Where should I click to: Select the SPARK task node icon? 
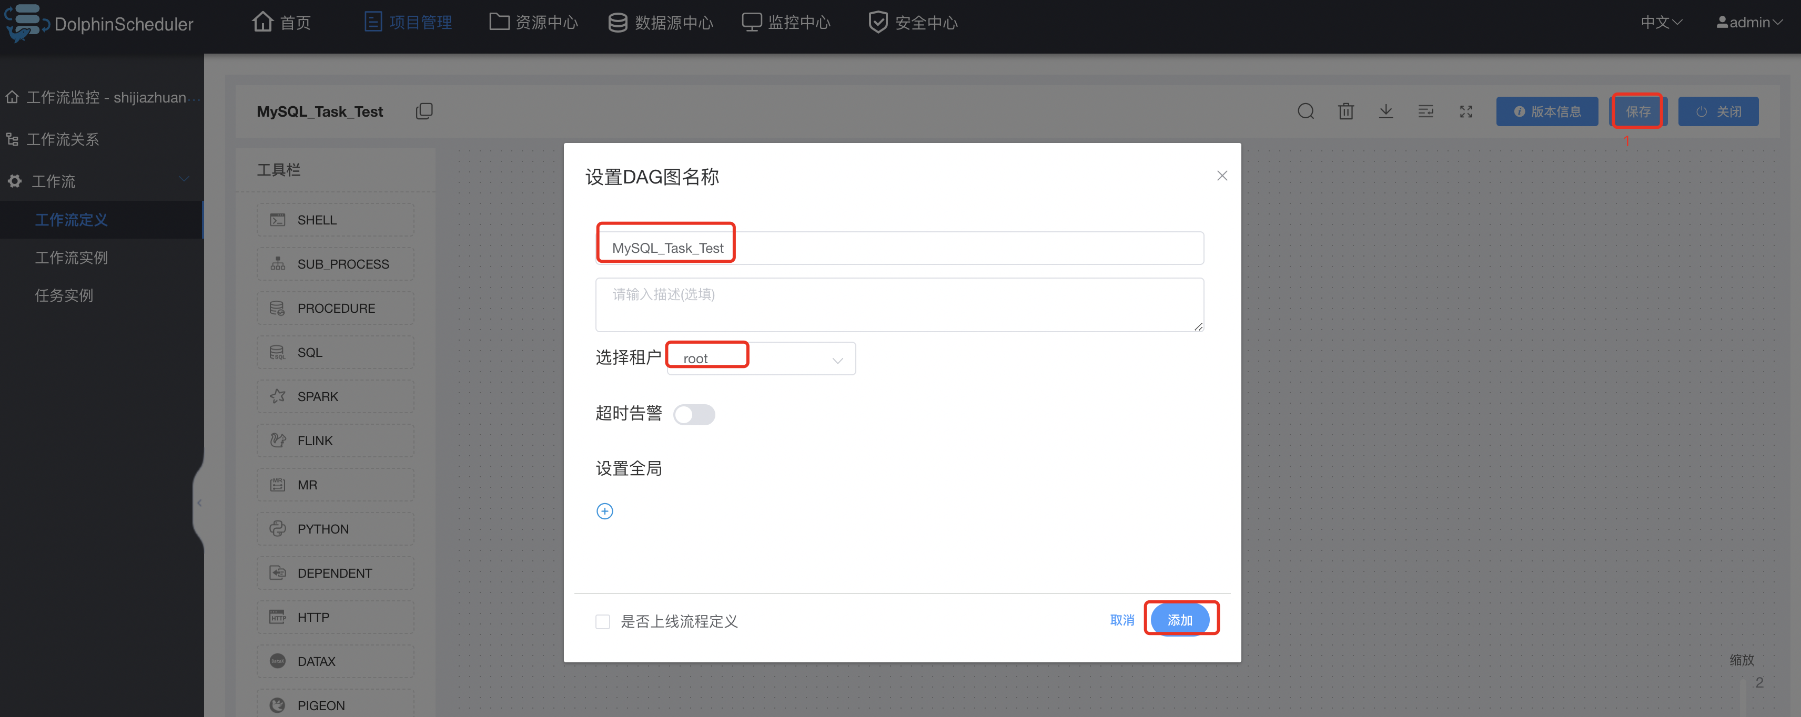point(278,396)
